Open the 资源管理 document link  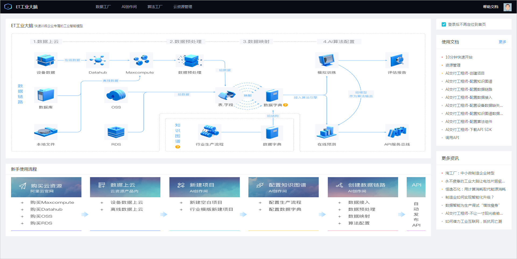[453, 65]
